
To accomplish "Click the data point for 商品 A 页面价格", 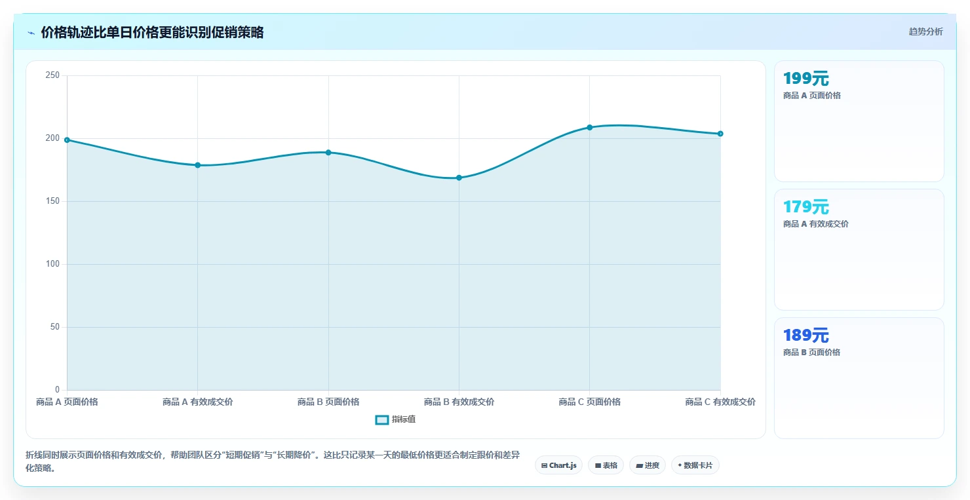I will coord(67,140).
